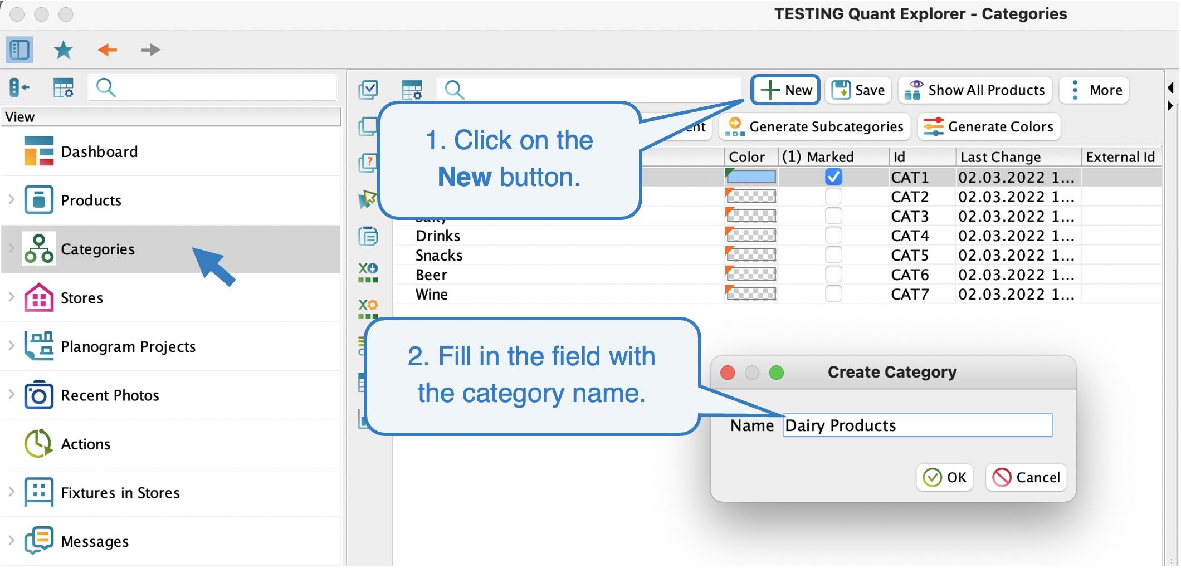Viewport: 1181px width, 568px height.
Task: Expand the Recent Photos tree node
Action: coord(11,394)
